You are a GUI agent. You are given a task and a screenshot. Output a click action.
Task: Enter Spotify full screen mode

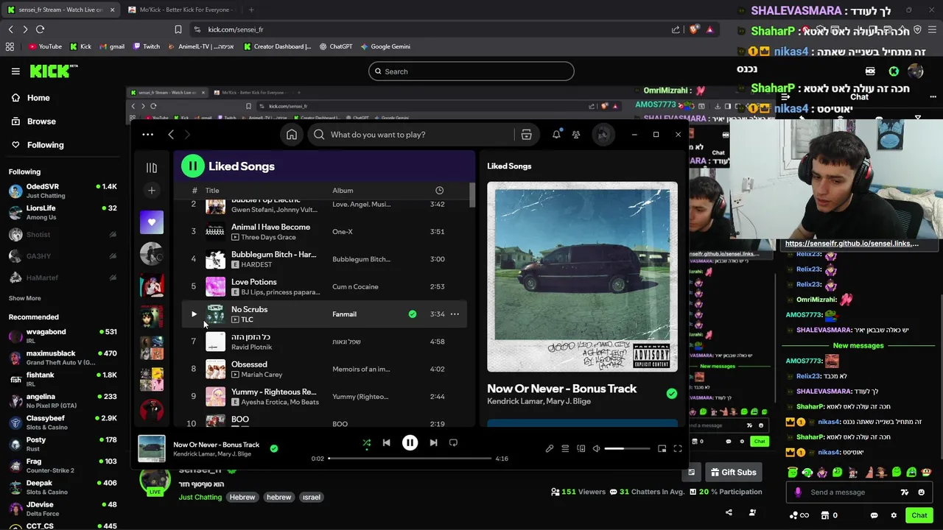(677, 448)
